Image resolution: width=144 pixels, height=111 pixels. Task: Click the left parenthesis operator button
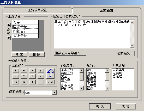coord(32,82)
